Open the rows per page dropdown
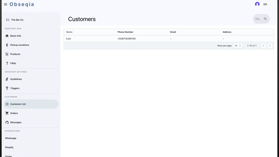279x157 pixels. pyautogui.click(x=238, y=46)
